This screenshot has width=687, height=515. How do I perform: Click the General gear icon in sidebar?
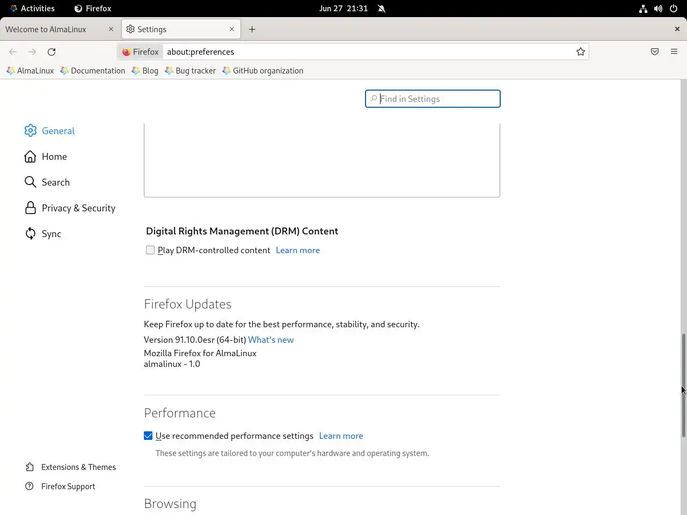tap(31, 131)
